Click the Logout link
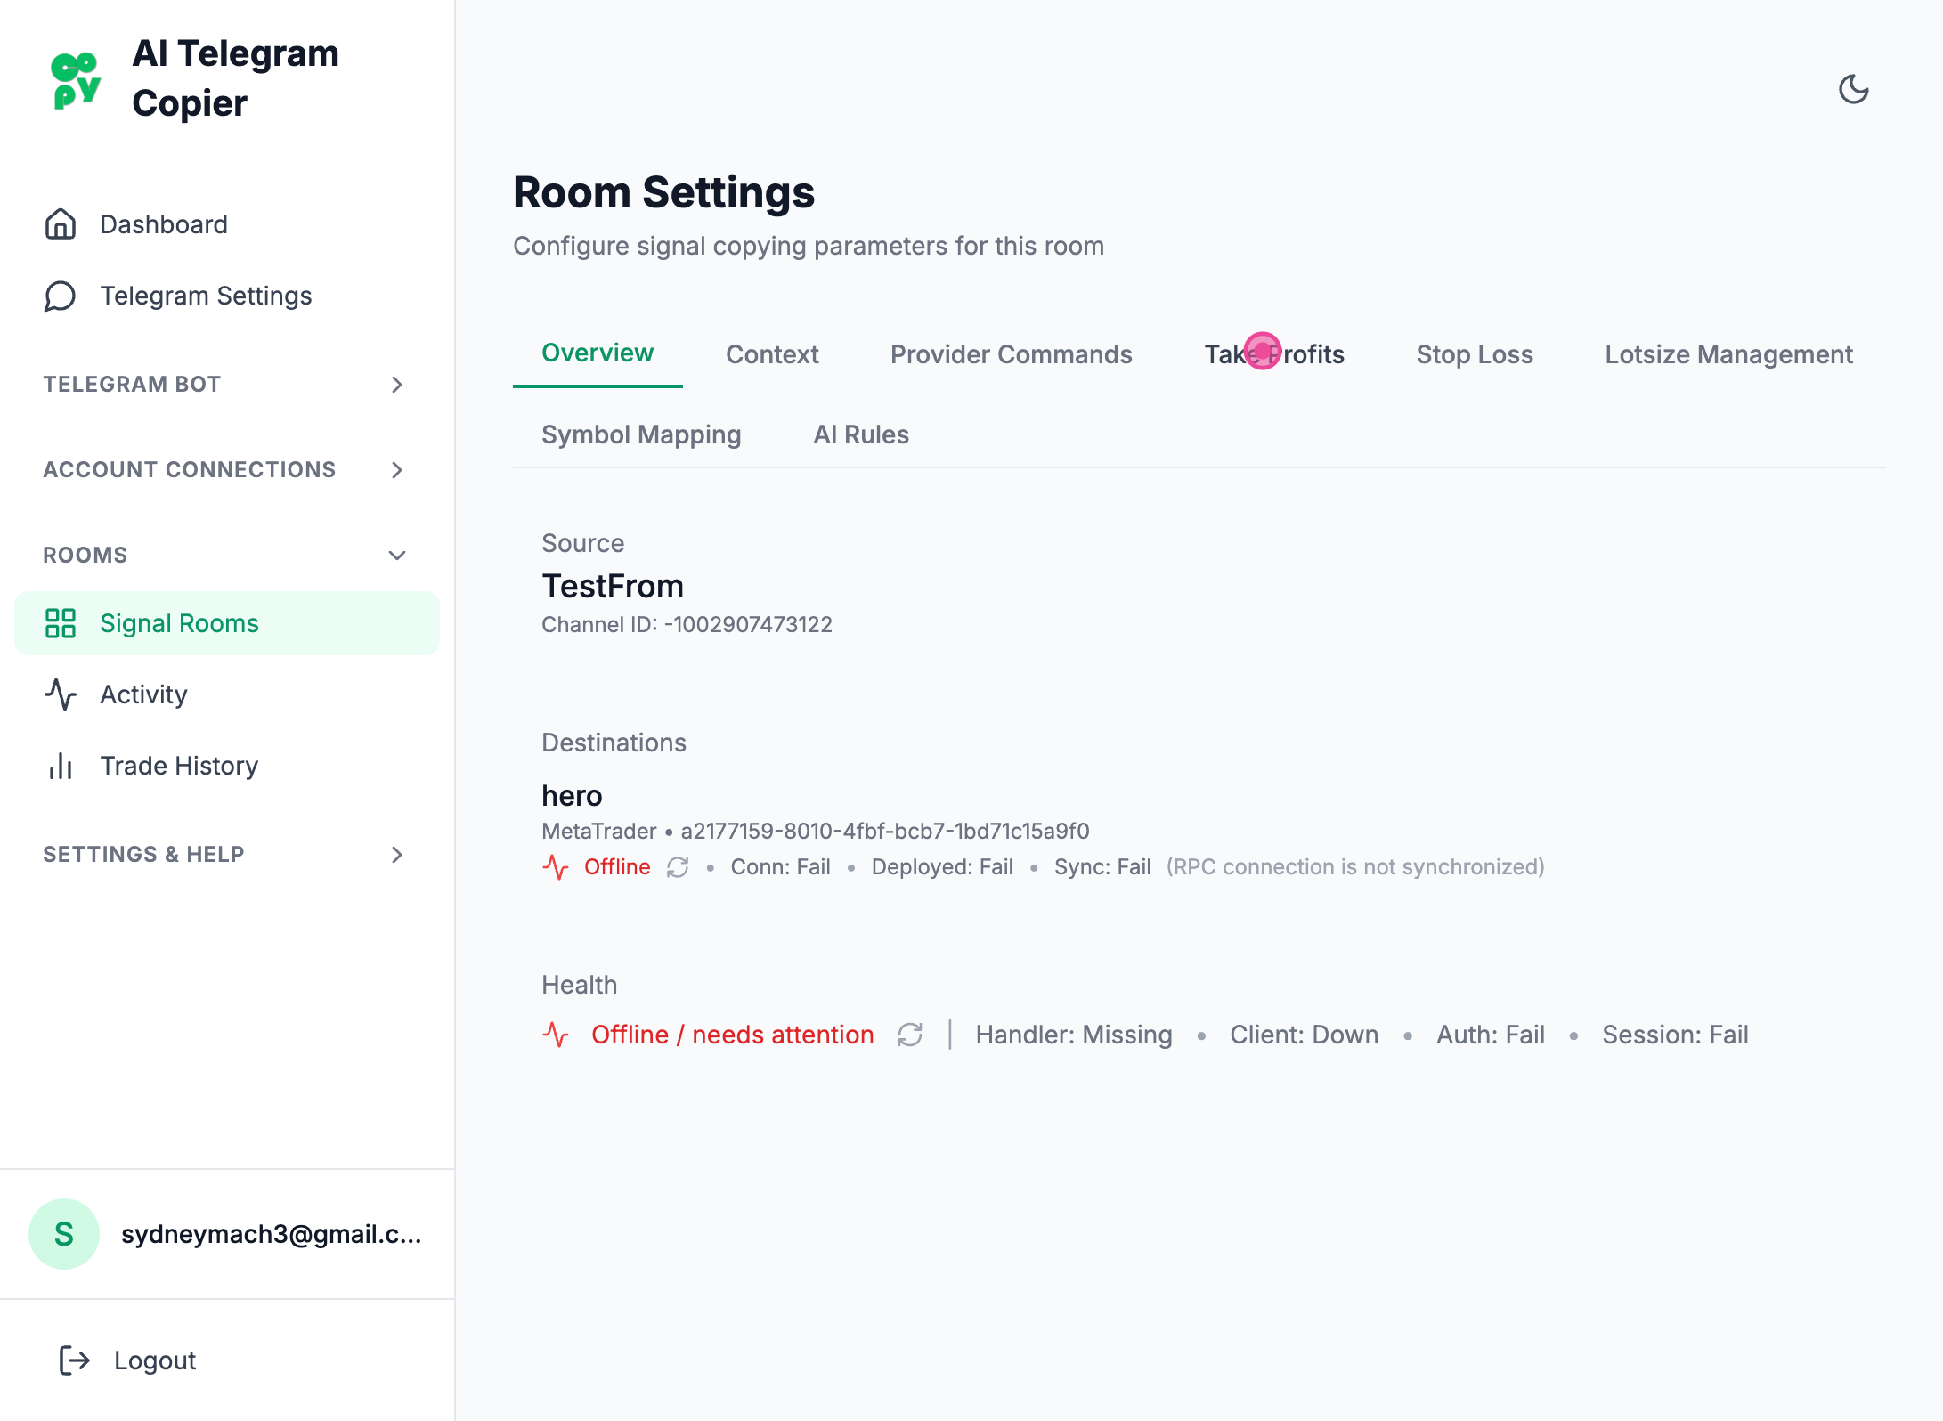The height and width of the screenshot is (1421, 1943). pos(155,1360)
